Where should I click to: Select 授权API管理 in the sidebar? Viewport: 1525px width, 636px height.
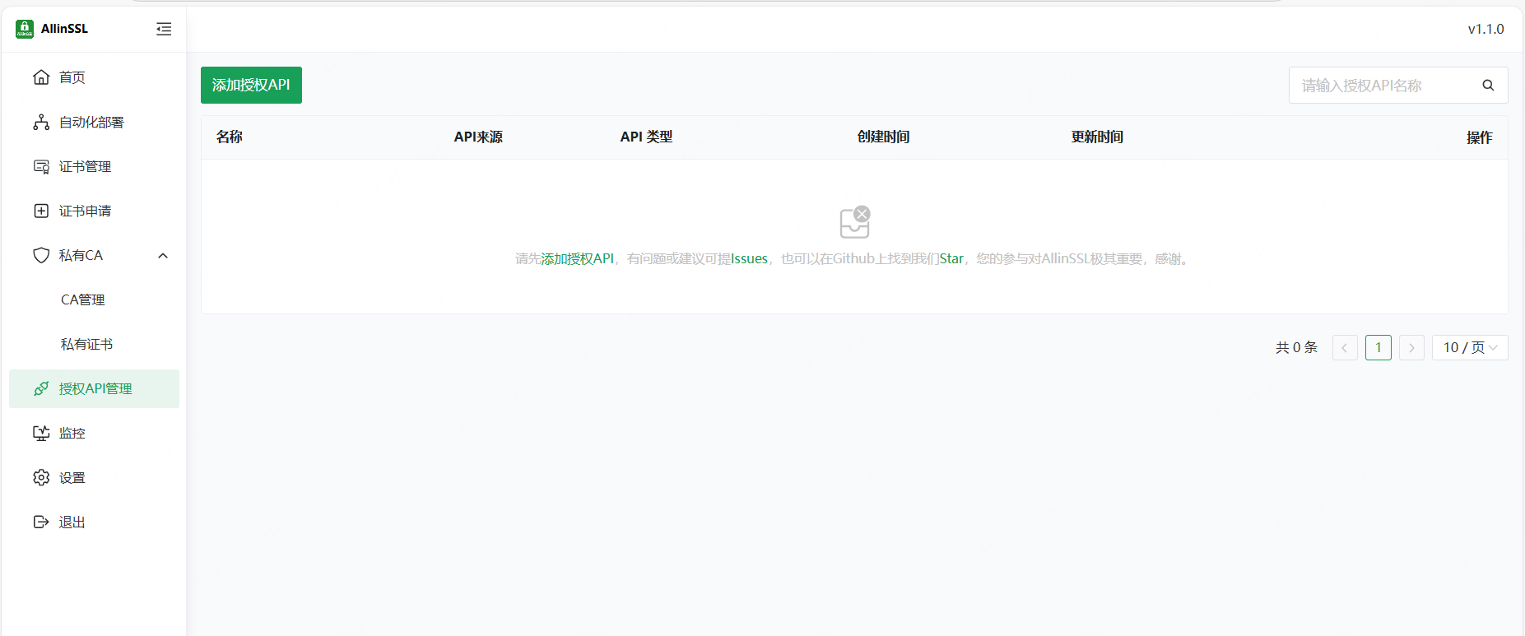click(94, 388)
